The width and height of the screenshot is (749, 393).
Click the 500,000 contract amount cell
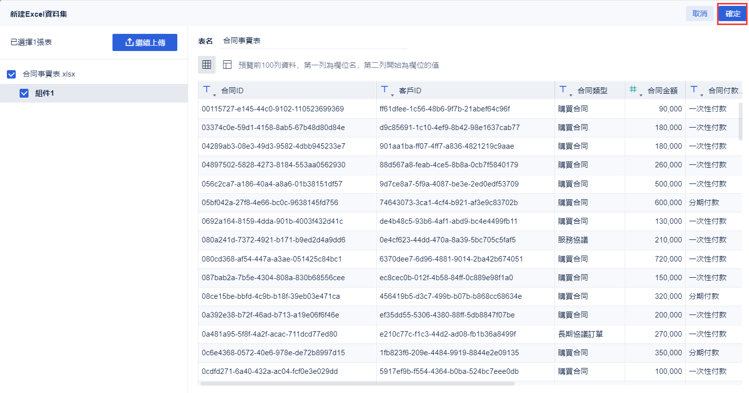pyautogui.click(x=655, y=184)
